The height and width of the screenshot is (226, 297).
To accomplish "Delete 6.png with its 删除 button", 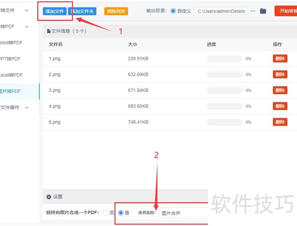I will [x=280, y=122].
